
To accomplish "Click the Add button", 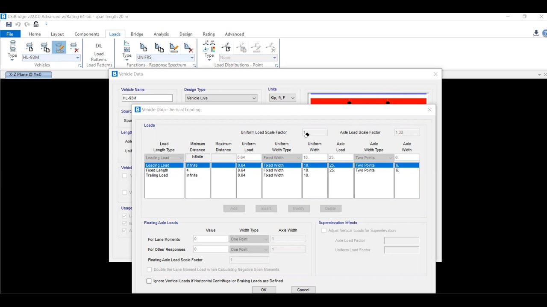I will (234, 209).
